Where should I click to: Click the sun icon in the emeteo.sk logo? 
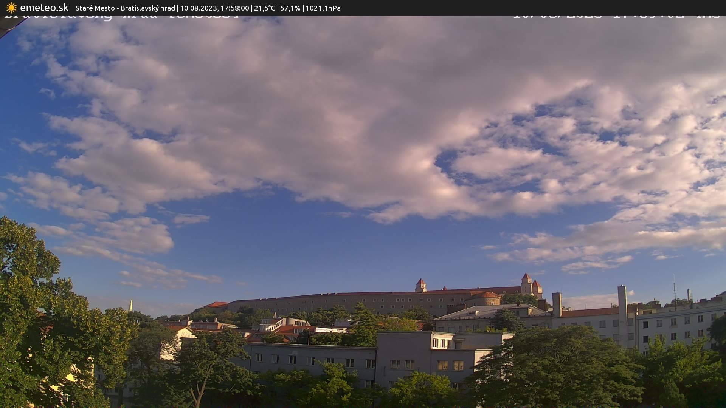coord(11,8)
